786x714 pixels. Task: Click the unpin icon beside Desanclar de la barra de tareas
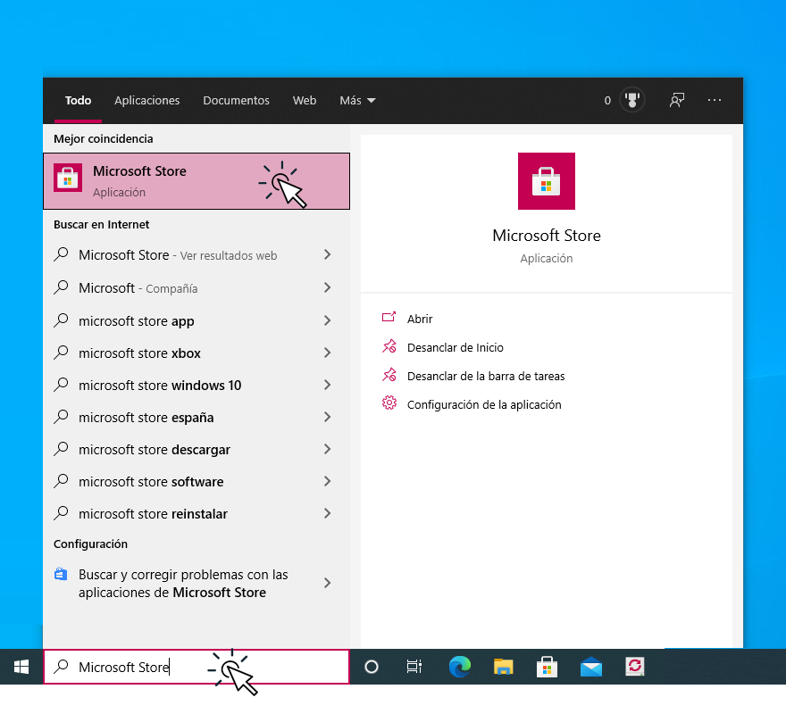point(389,375)
